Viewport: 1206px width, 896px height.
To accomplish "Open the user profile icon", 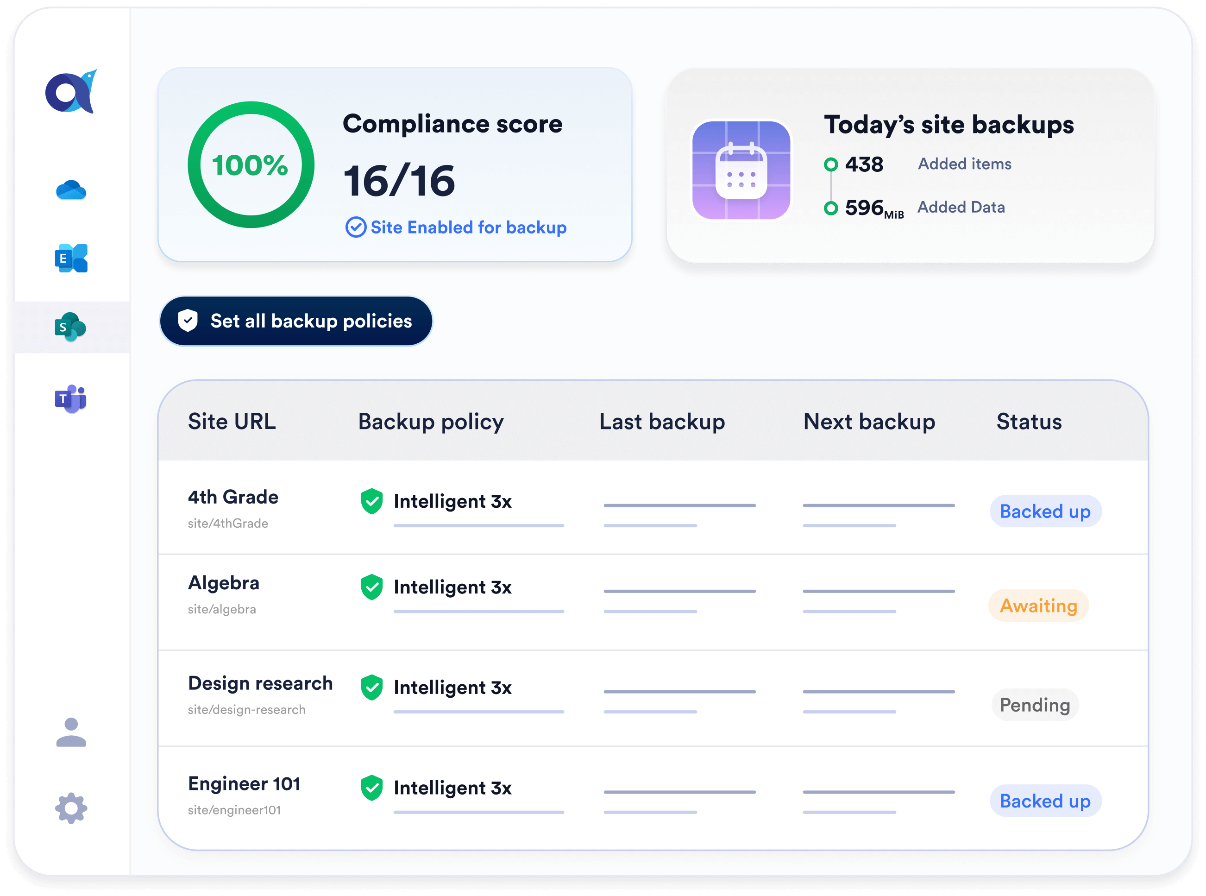I will [71, 732].
